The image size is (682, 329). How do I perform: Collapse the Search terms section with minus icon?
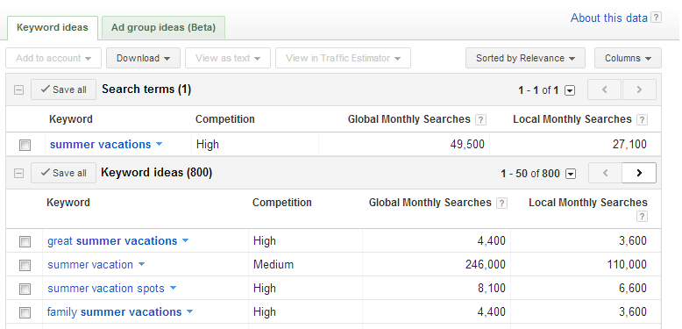tap(18, 89)
